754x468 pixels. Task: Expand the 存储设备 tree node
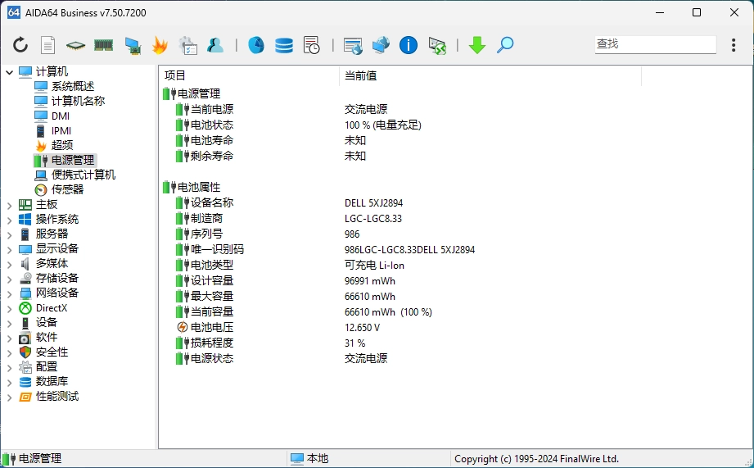point(9,279)
